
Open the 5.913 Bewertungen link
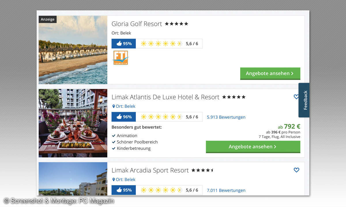coord(226,117)
